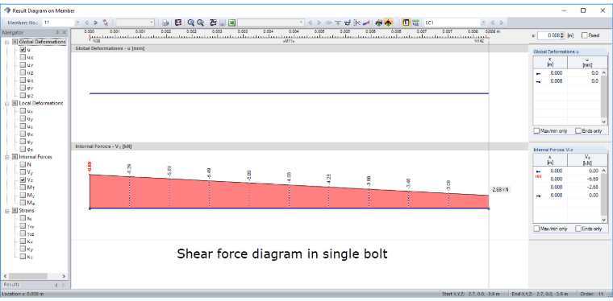Click Navigator tab scroll right arrow

pyautogui.click(x=64, y=285)
